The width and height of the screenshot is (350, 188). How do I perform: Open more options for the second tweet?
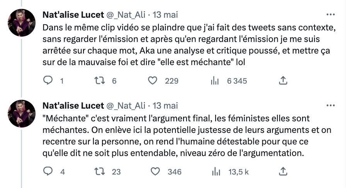coord(331,106)
